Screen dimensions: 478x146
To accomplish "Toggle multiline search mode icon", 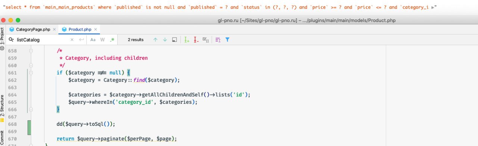I will tap(218, 40).
